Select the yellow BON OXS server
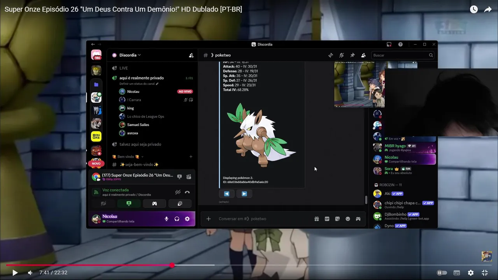The width and height of the screenshot is (498, 280). pos(96,136)
